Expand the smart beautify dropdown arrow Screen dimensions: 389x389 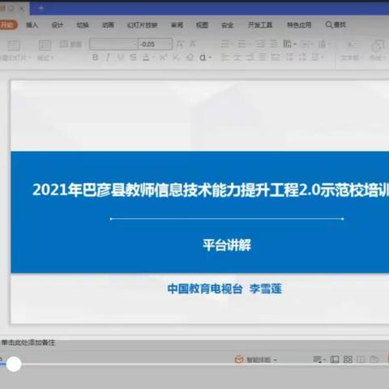[276, 360]
